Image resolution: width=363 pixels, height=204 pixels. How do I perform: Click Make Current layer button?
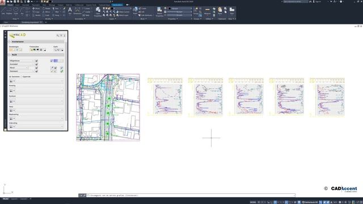pos(123,12)
